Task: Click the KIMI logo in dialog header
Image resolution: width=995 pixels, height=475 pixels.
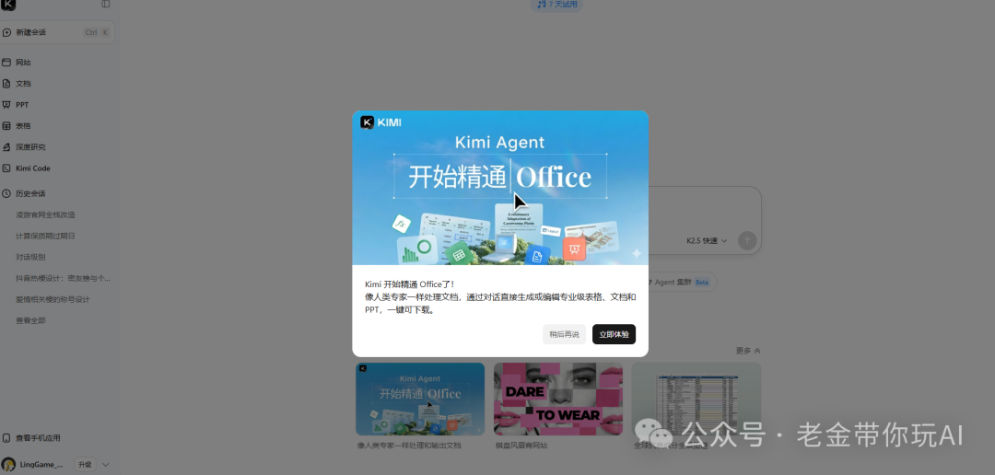Action: tap(380, 122)
